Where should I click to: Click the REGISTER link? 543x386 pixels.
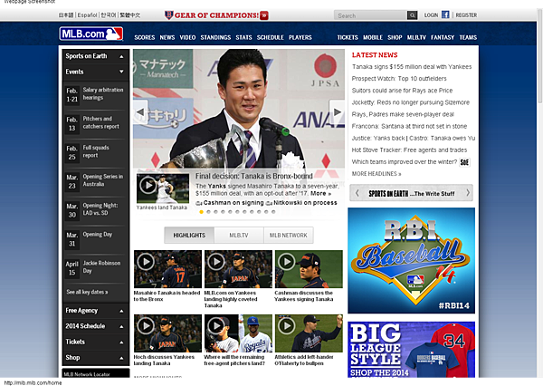coord(466,15)
